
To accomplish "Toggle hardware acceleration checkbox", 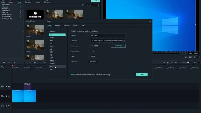I will click(x=72, y=75).
